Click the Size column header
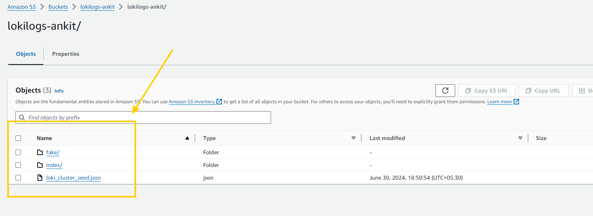 [541, 138]
